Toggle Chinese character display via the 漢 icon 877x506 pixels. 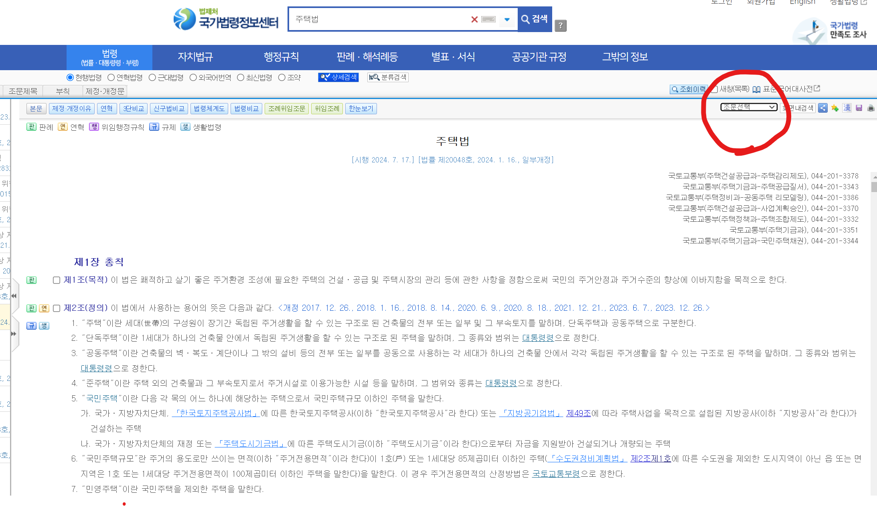point(847,108)
